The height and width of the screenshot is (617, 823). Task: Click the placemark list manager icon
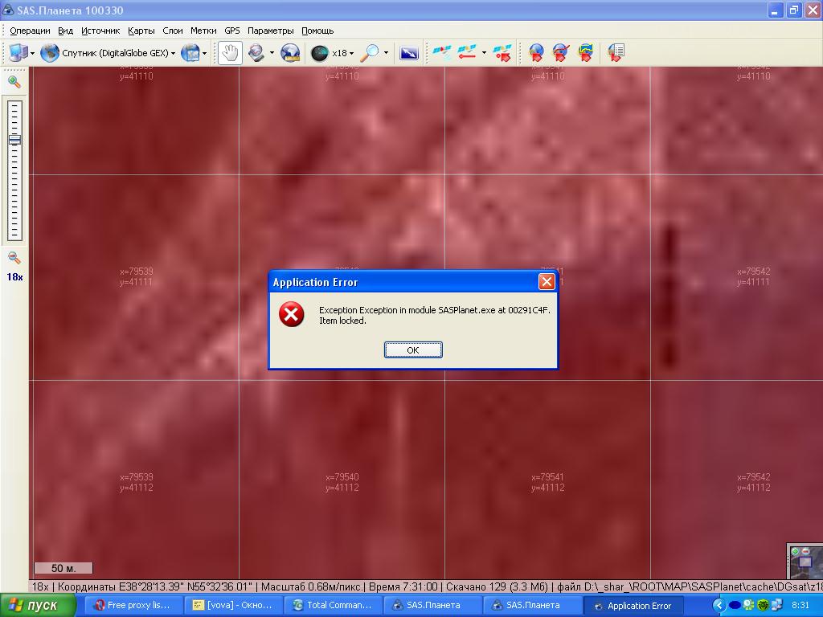pos(616,53)
